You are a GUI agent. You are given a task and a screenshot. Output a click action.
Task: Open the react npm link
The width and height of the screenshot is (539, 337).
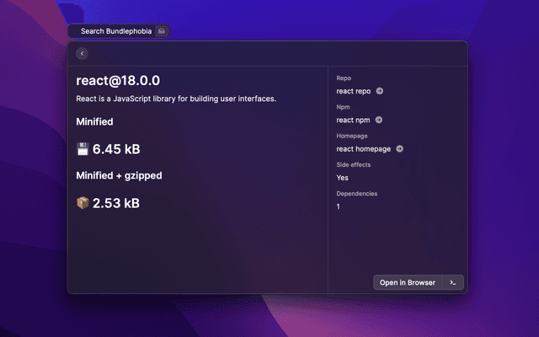point(353,120)
